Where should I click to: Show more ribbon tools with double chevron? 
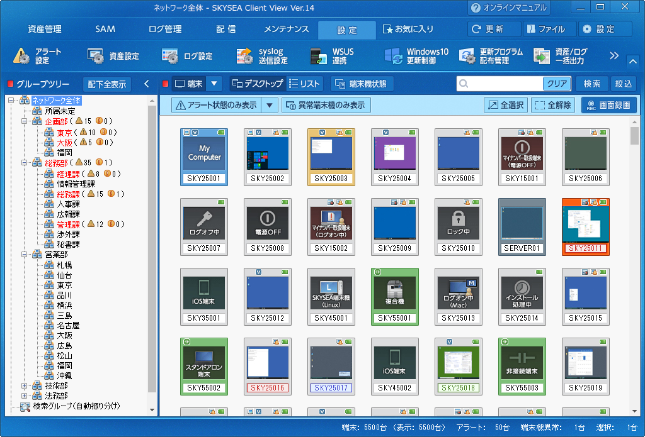pyautogui.click(x=614, y=55)
